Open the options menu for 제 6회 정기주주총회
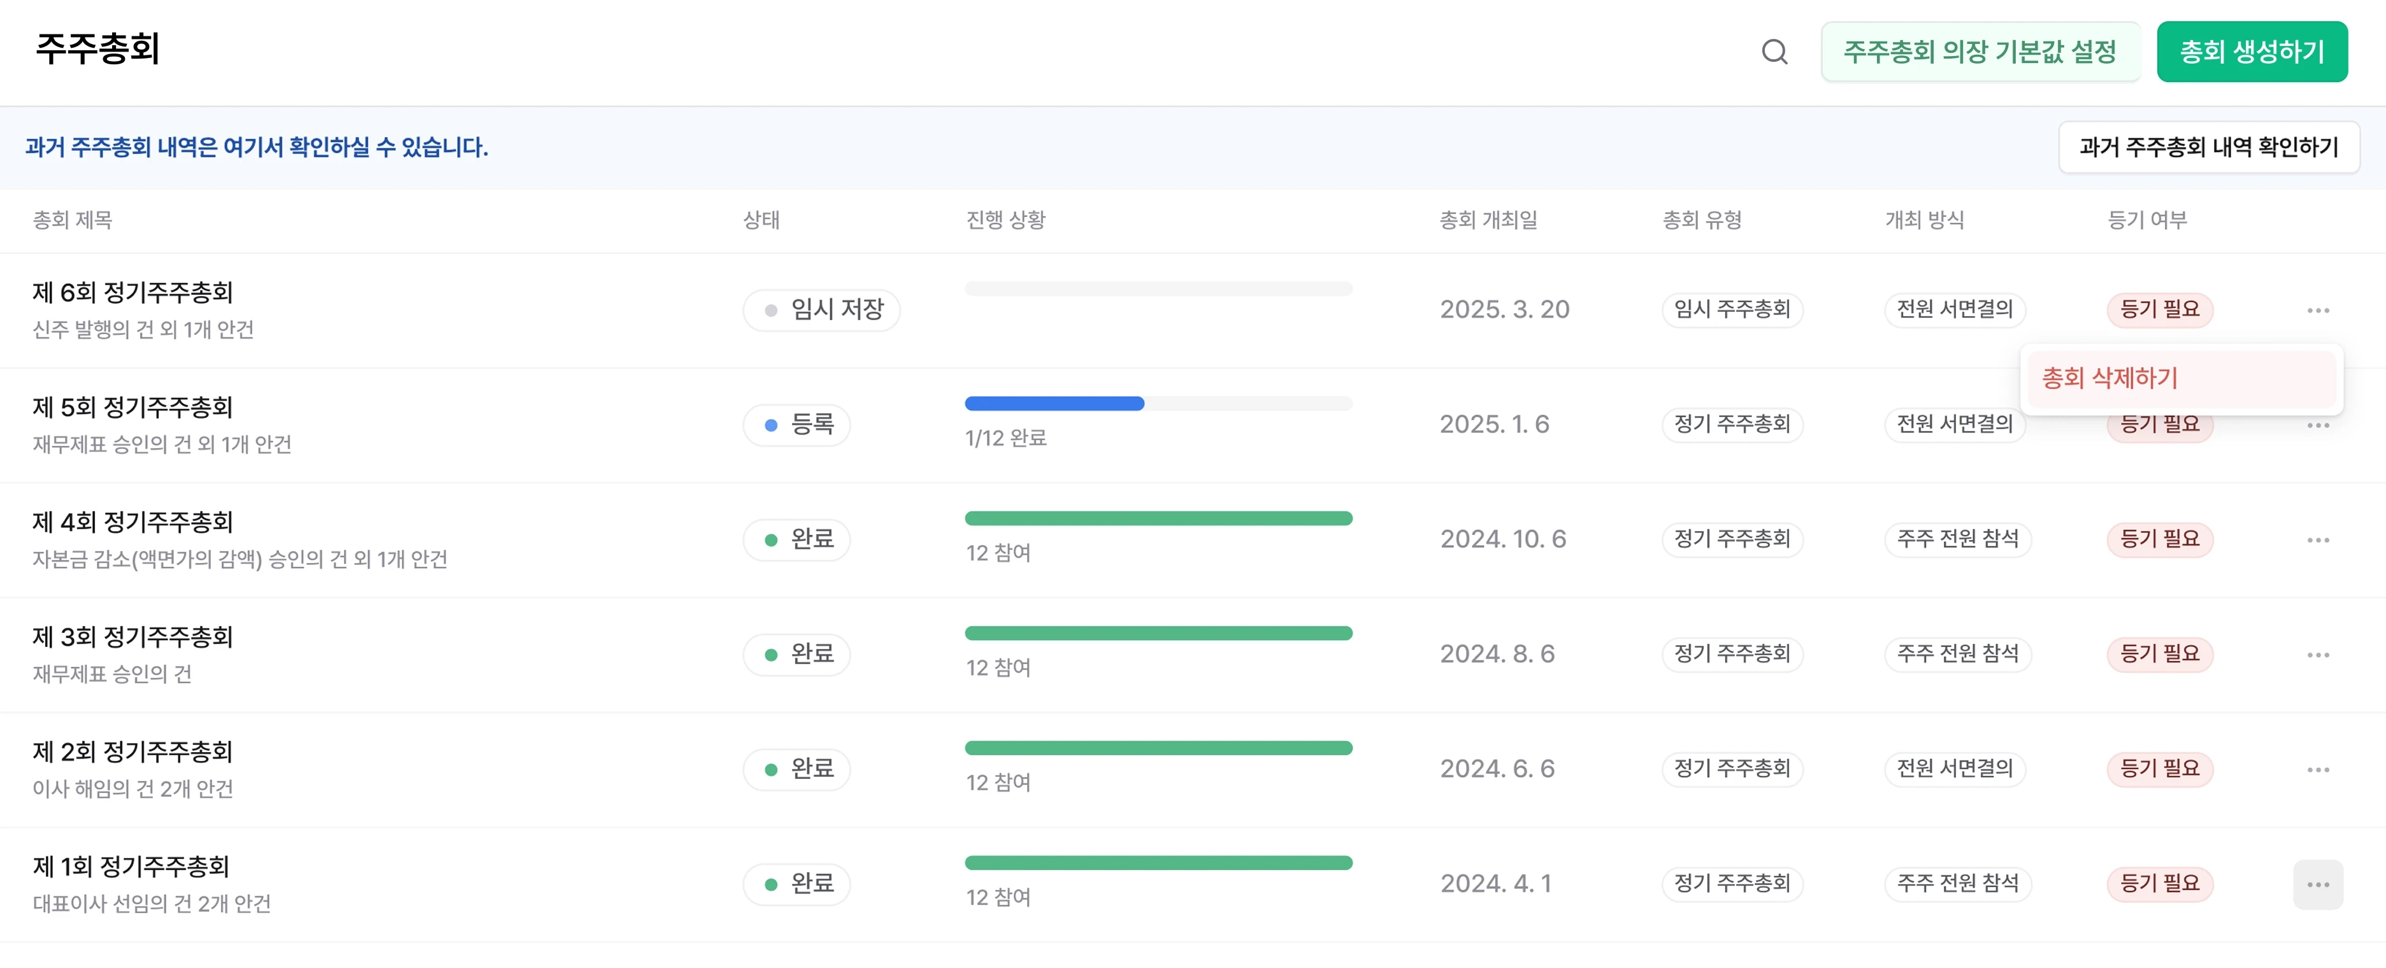This screenshot has height=968, width=2386. [x=2319, y=309]
